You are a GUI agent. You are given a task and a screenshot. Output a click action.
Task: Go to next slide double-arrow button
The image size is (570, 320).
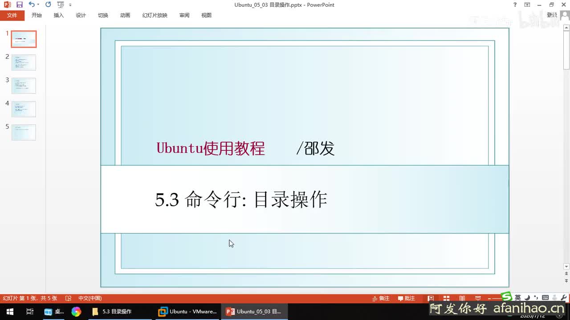tap(566, 281)
